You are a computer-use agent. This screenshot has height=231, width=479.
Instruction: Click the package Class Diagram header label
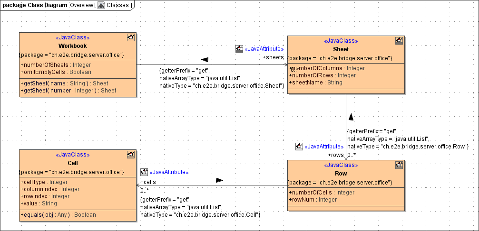[x=35, y=5]
